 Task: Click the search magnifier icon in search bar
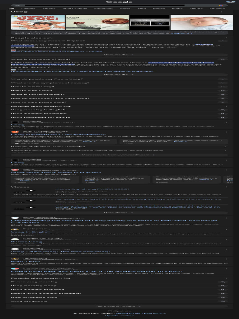18,5
